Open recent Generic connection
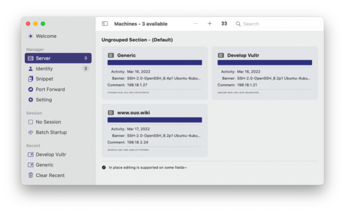Viewport: 345px width, 215px height. tap(58, 165)
